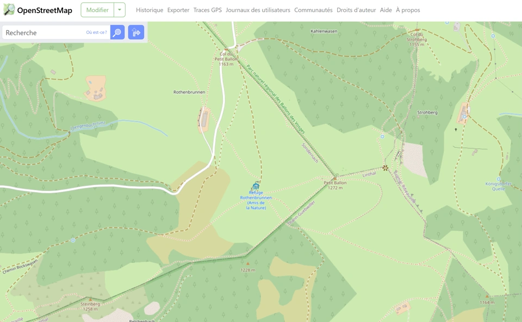The width and height of the screenshot is (522, 322).
Task: Go to Traces GPS
Action: 207,10
